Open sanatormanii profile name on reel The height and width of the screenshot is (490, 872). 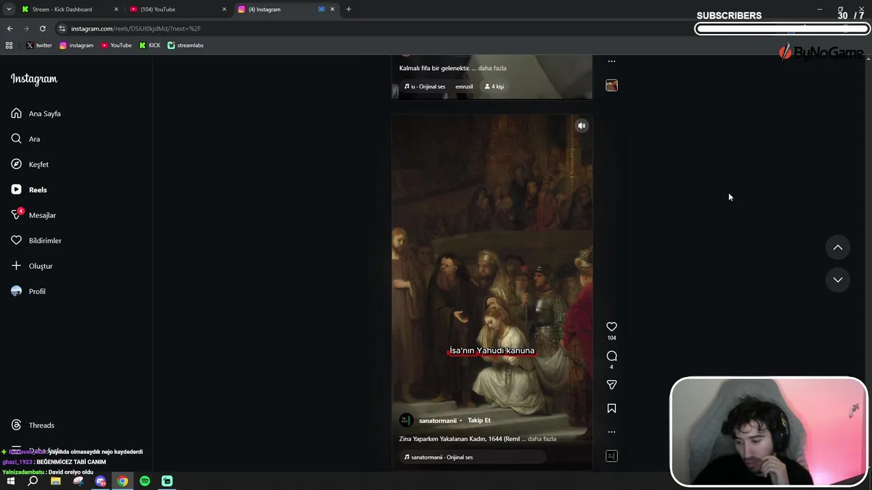pos(437,421)
